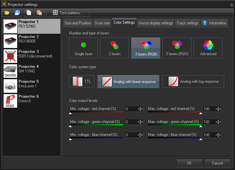Choose 2 lasers option
The image size is (235, 170).
pos(115,48)
